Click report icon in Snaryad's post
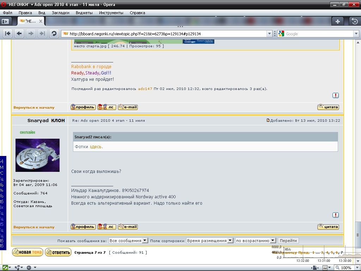This screenshot has height=271, width=361. click(336, 215)
